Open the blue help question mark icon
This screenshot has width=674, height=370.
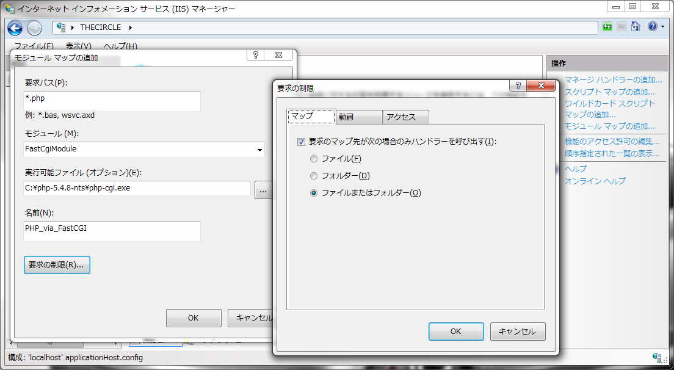[652, 27]
